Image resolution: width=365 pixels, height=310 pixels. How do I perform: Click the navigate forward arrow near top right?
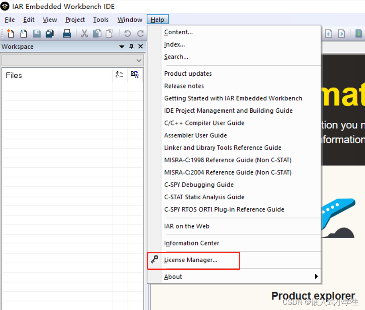pos(341,33)
